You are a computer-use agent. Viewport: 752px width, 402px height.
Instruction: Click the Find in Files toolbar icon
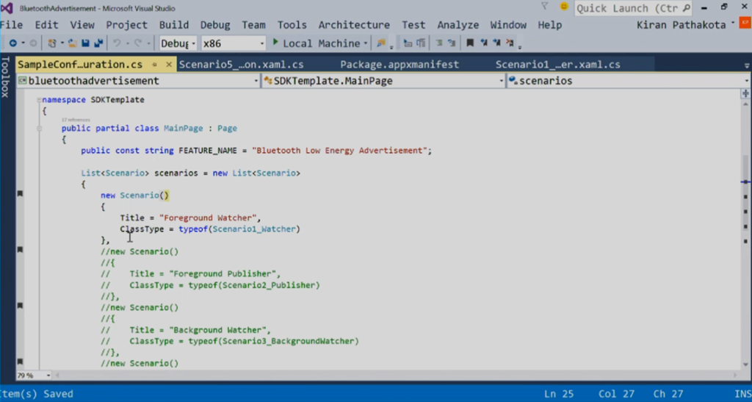381,43
